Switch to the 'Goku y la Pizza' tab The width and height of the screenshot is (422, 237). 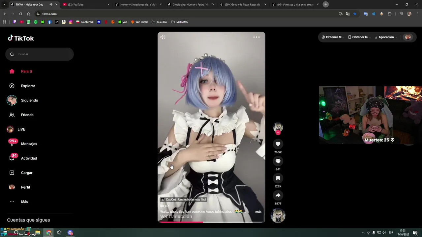(243, 5)
